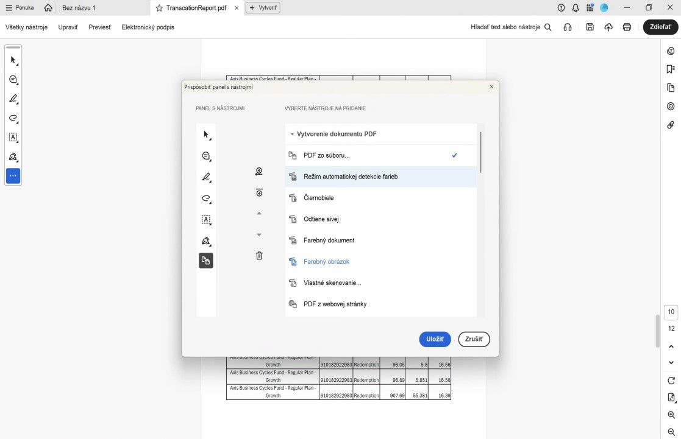Select Odtiene sivej in tools list
Viewport: 681px width, 439px height.
(381, 219)
